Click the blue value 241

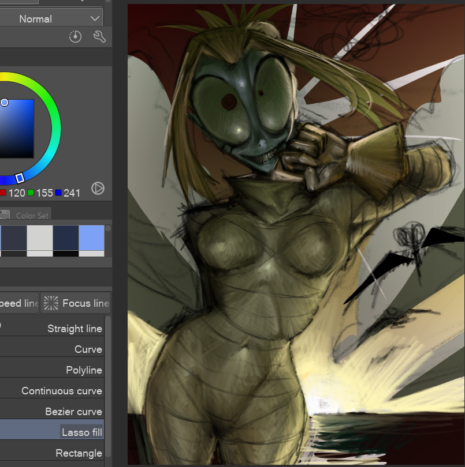[x=72, y=193]
